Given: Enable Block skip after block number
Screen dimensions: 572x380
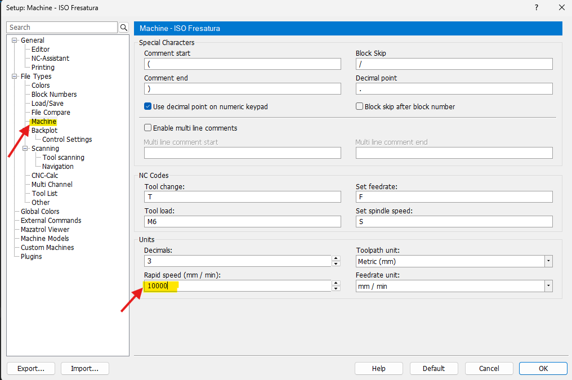Looking at the screenshot, I should (x=360, y=106).
